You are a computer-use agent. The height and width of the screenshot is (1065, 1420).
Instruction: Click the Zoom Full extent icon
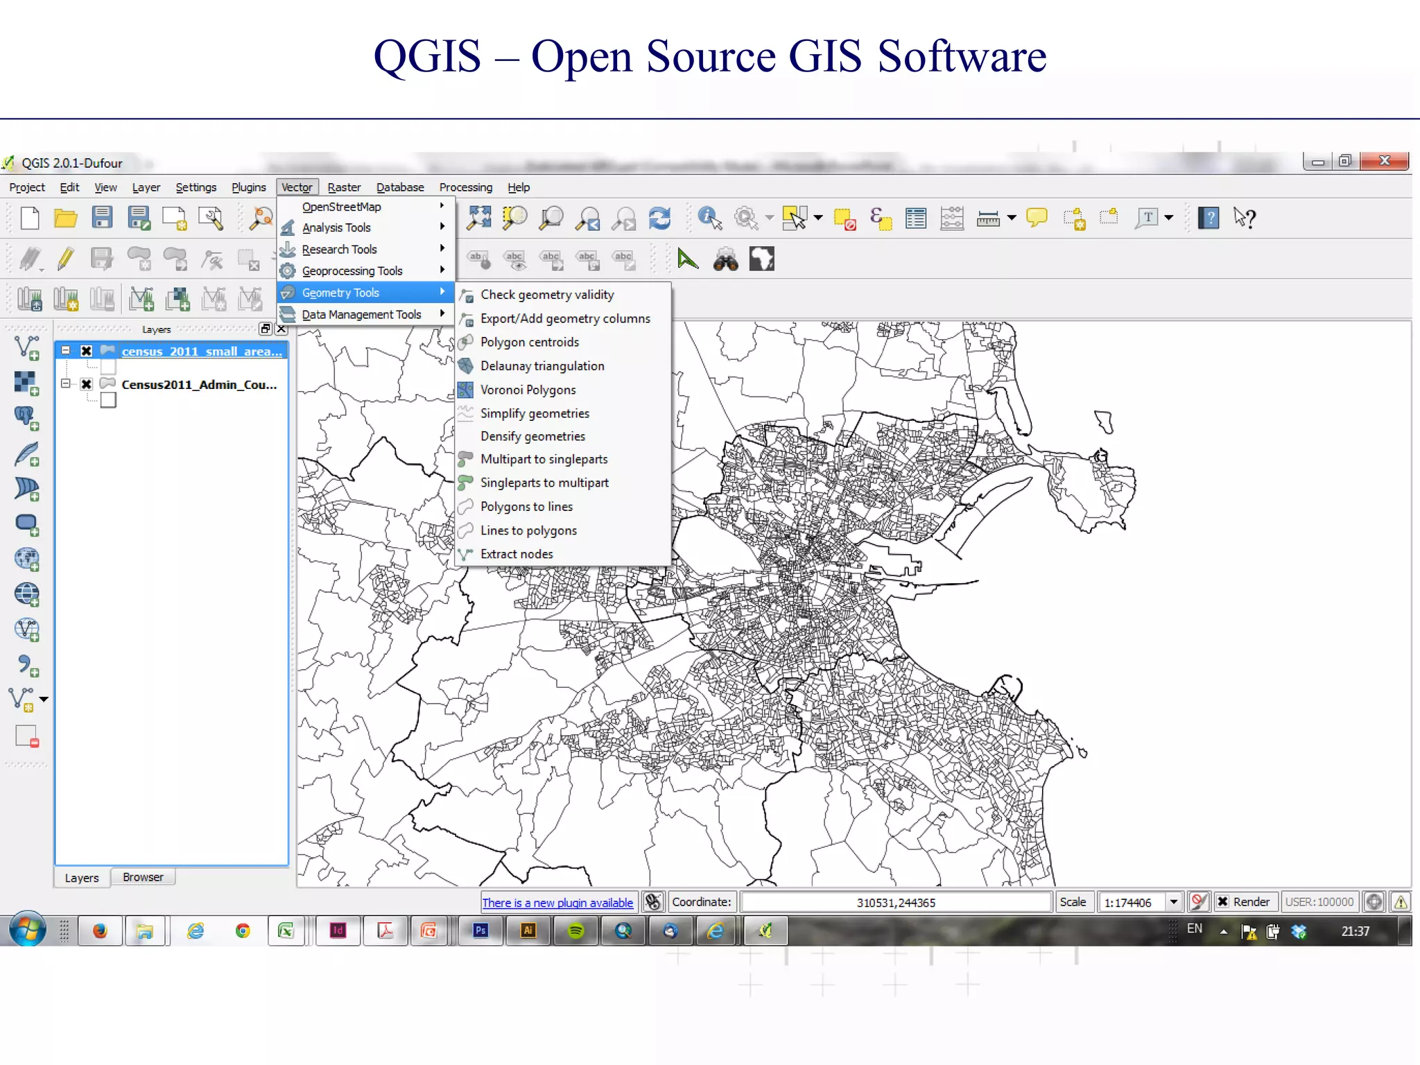[x=478, y=218]
